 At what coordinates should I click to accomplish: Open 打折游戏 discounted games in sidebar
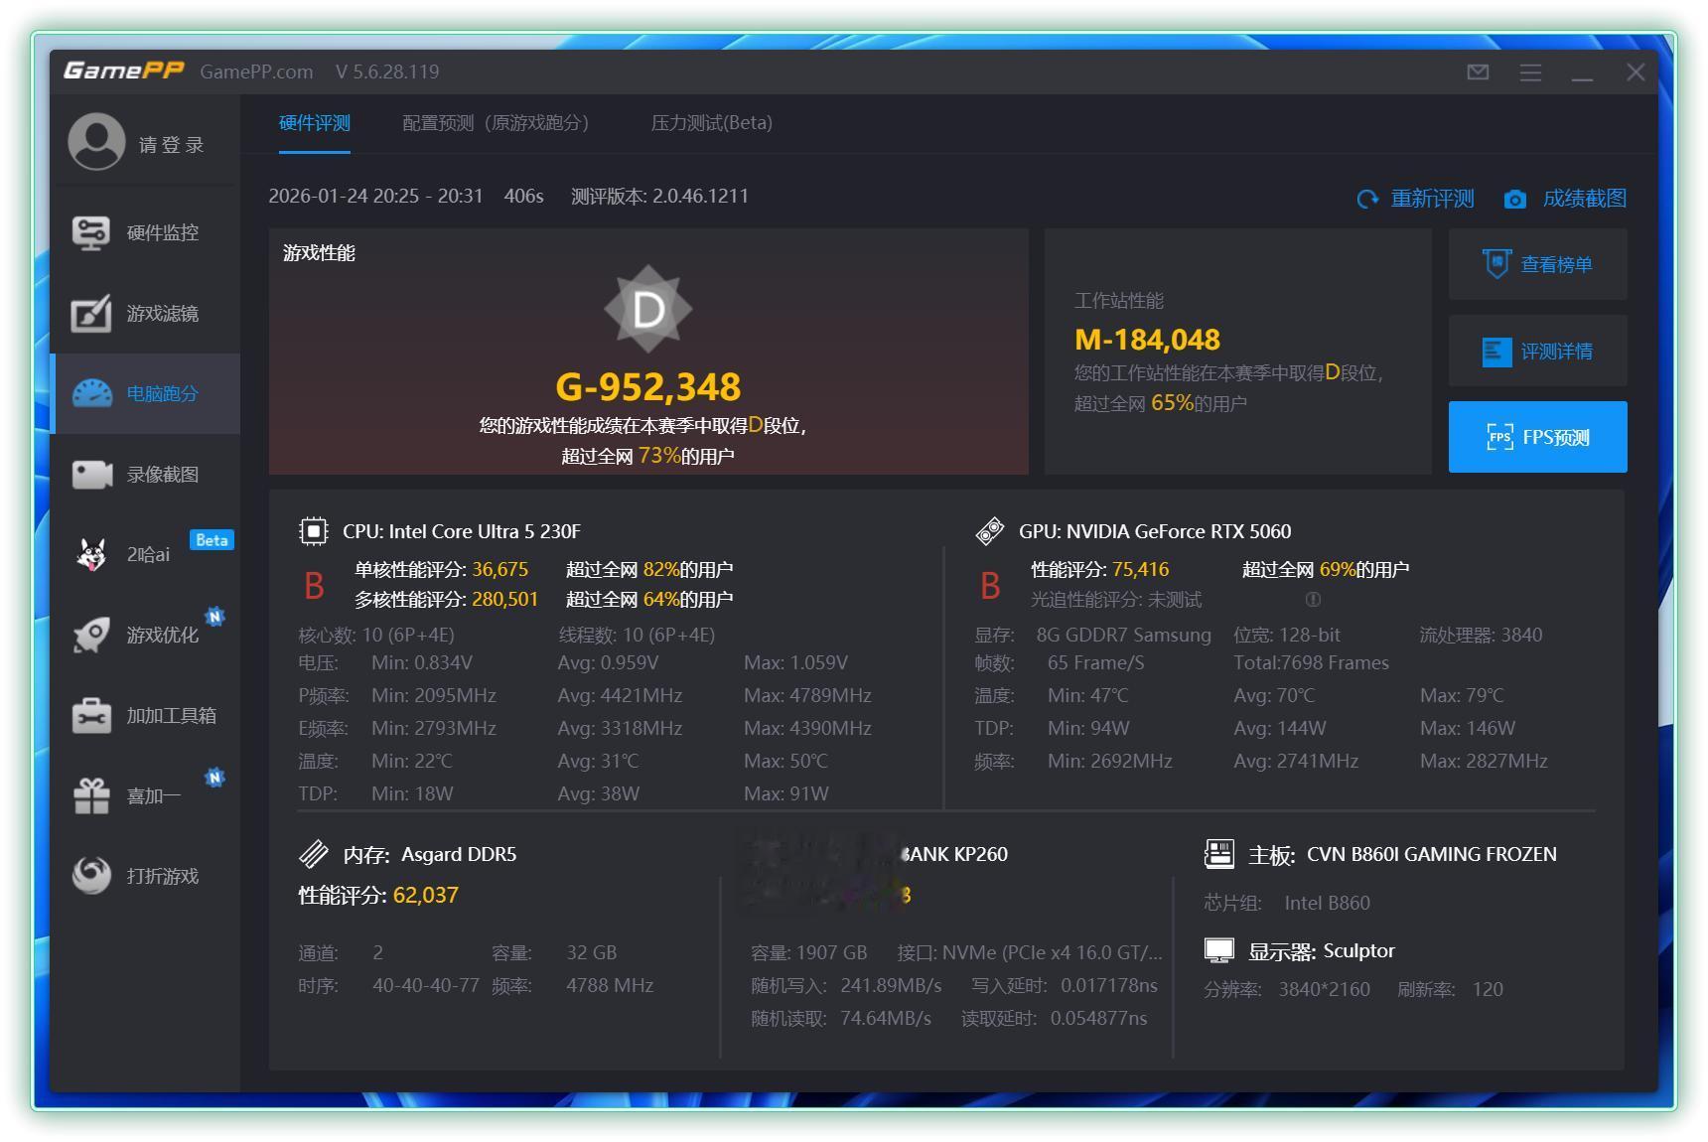coord(145,876)
